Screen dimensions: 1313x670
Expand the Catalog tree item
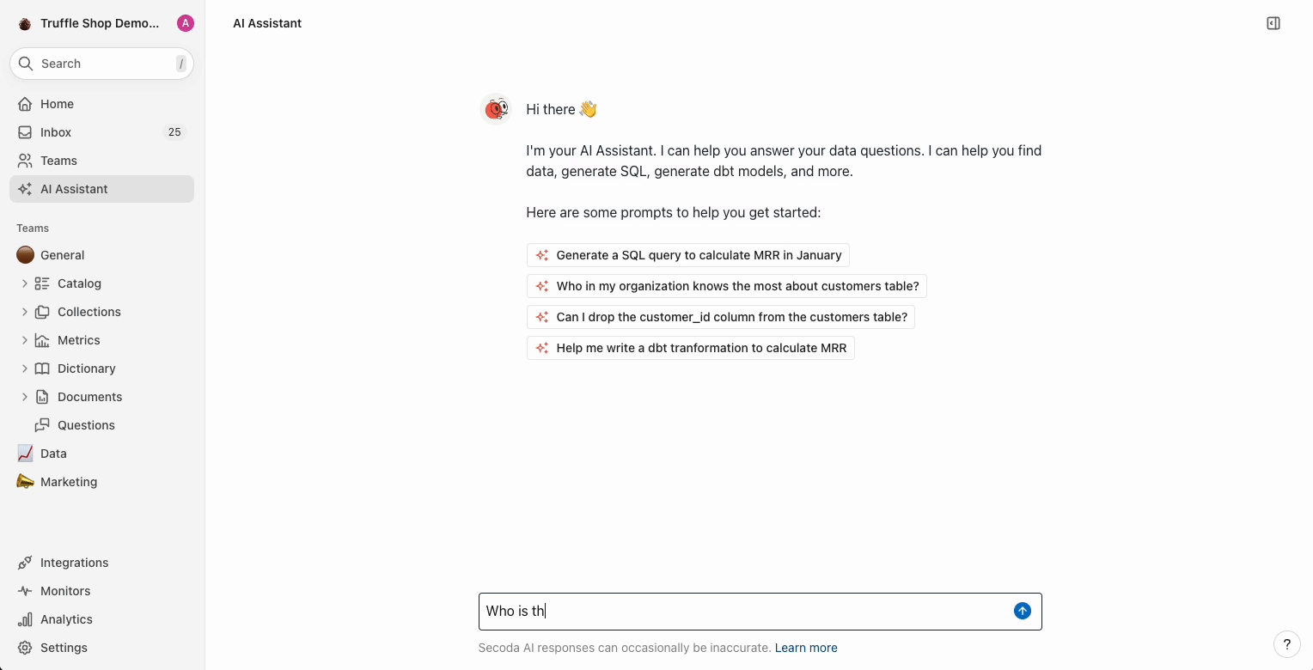tap(24, 283)
